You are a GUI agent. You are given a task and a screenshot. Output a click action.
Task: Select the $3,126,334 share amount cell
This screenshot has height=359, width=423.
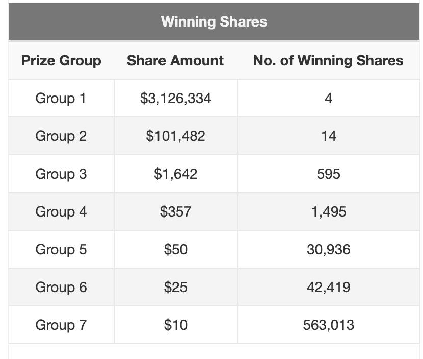click(x=175, y=98)
